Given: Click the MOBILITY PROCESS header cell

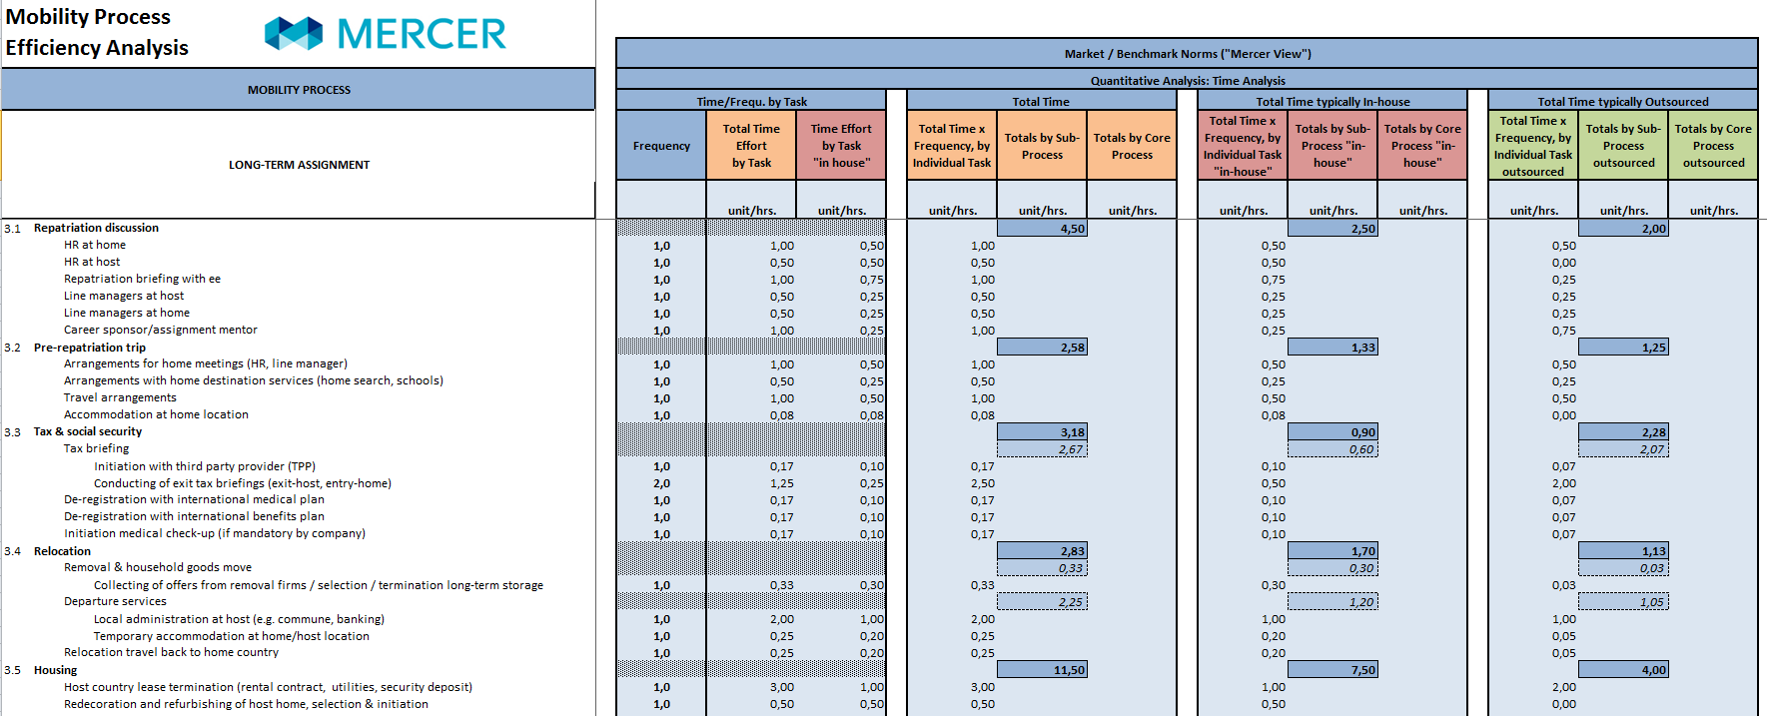Looking at the screenshot, I should (x=299, y=90).
